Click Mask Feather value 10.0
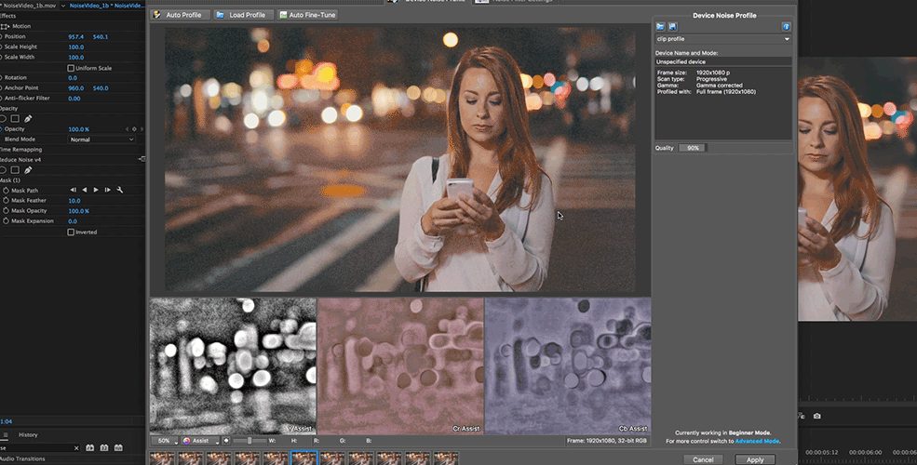917x465 pixels. pyautogui.click(x=74, y=201)
